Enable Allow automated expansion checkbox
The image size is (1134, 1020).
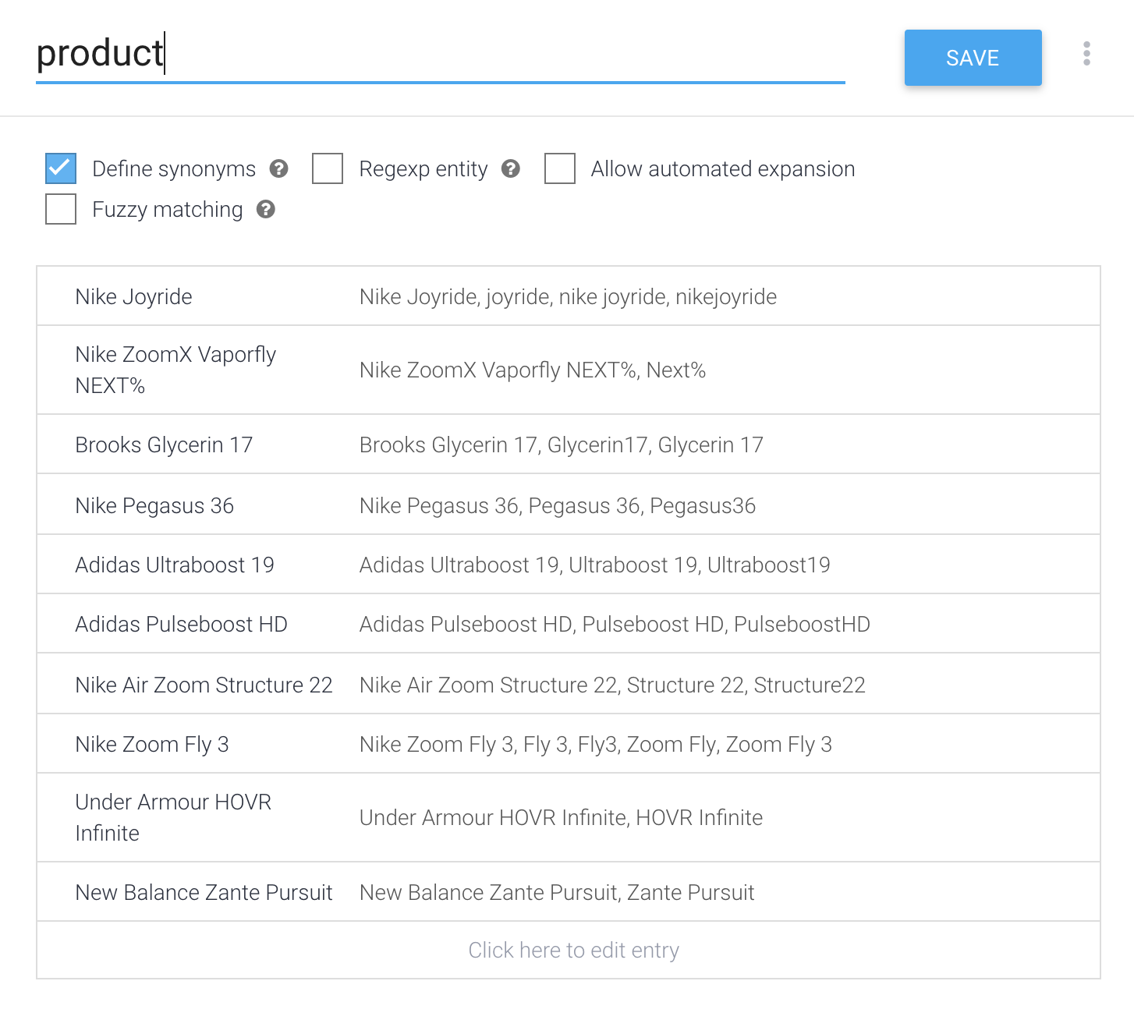pyautogui.click(x=560, y=168)
